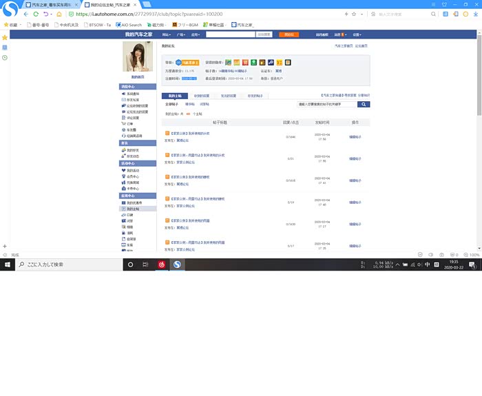
Task: Click the orange icon beside the first post
Action: [x=167, y=133]
